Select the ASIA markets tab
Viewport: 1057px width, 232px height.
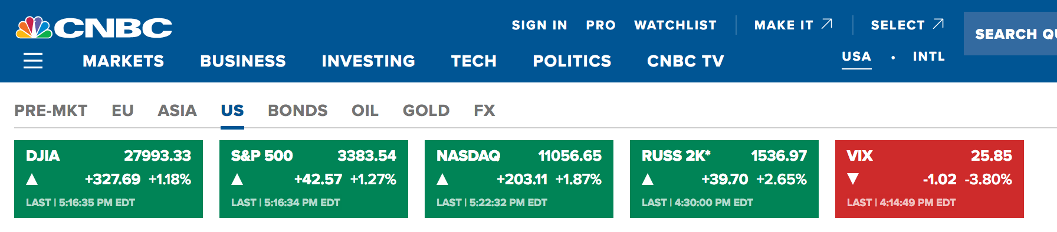click(x=178, y=111)
